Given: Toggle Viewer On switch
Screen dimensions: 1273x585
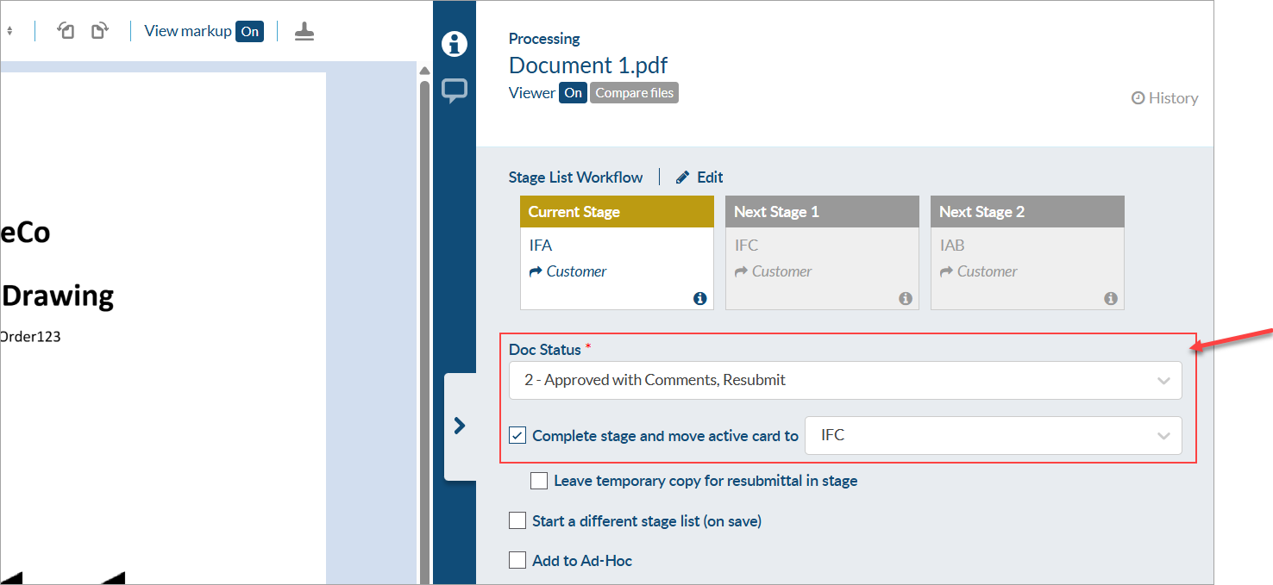Looking at the screenshot, I should pyautogui.click(x=573, y=93).
